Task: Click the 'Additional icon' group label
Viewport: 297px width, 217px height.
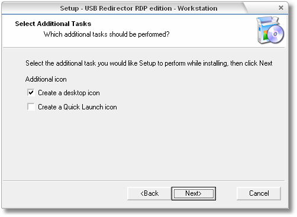Action: click(46, 79)
